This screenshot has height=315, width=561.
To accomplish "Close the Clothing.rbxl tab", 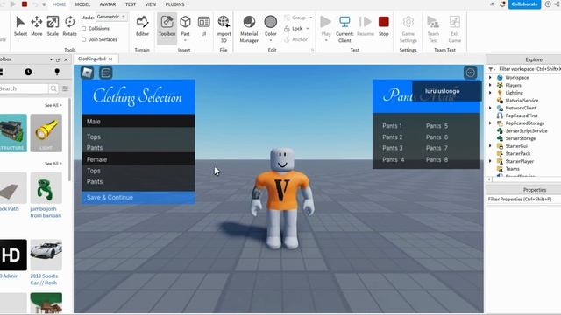I will coord(110,59).
